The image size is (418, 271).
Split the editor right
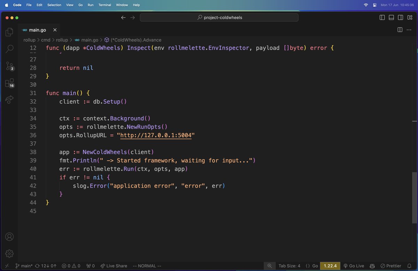pyautogui.click(x=400, y=30)
